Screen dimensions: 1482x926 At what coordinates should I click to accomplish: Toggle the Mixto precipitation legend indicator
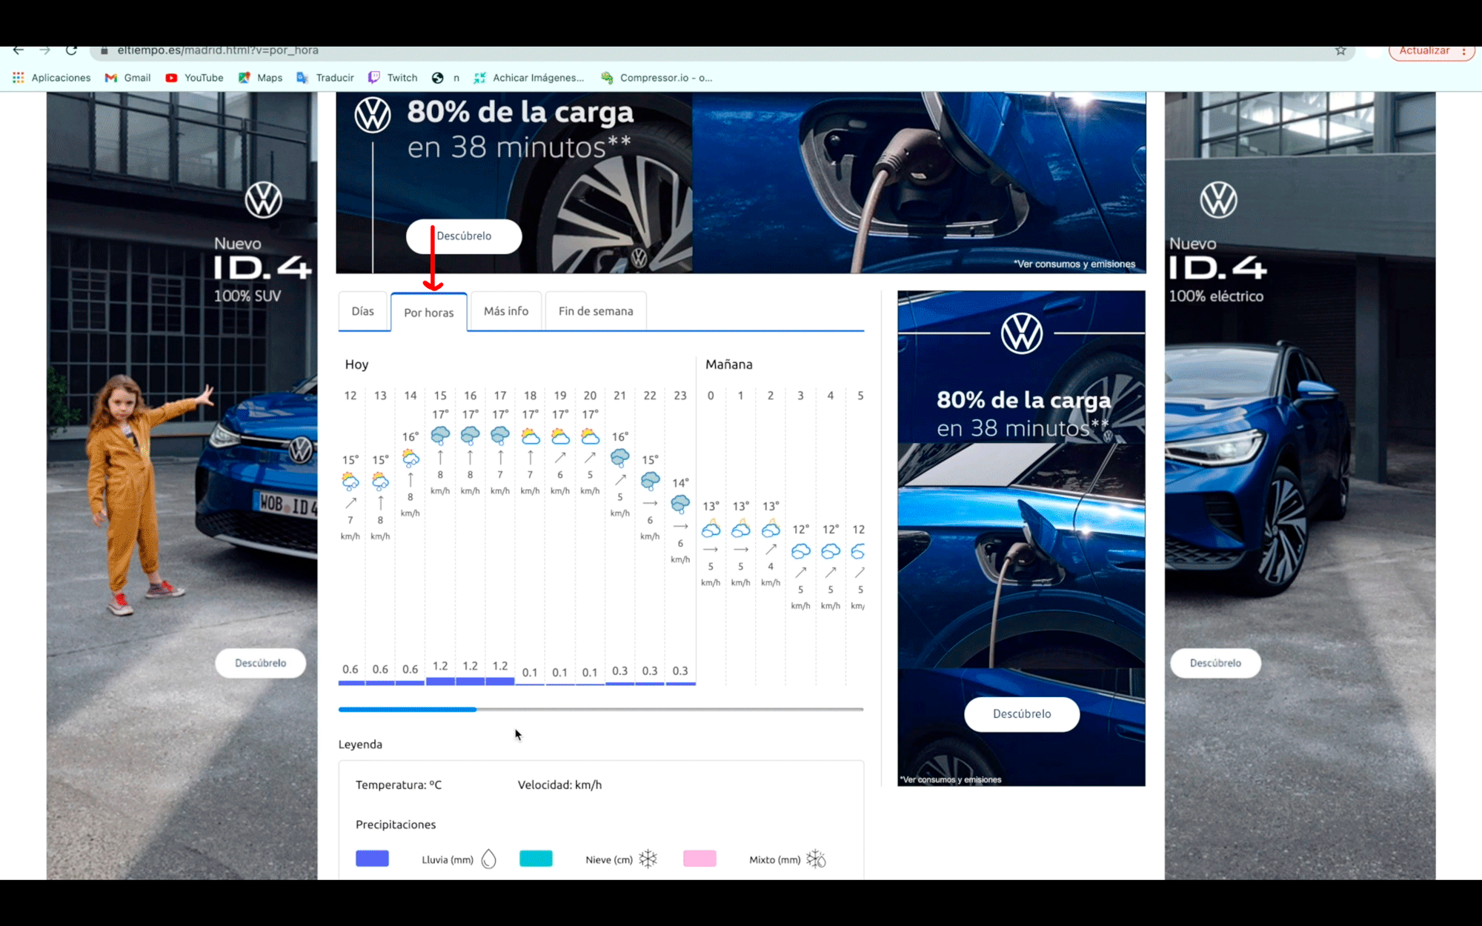click(x=700, y=859)
